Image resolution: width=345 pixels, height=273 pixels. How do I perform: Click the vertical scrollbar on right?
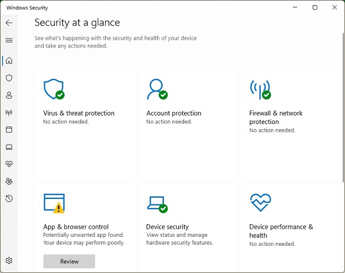point(343,108)
